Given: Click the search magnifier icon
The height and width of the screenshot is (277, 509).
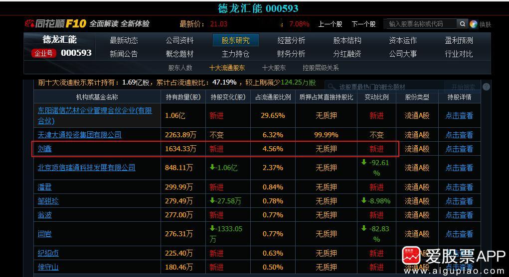Looking at the screenshot, I should click(x=463, y=24).
